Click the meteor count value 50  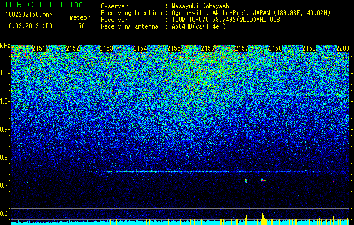click(x=82, y=26)
